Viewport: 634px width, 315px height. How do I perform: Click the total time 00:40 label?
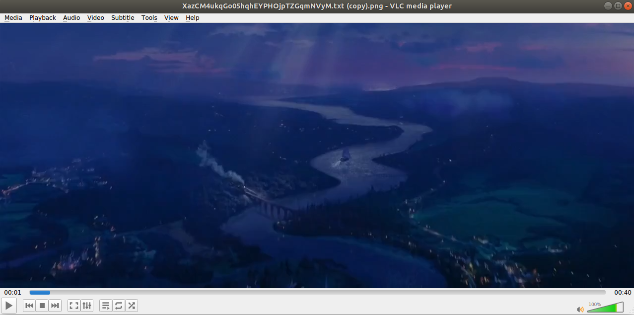(x=623, y=293)
